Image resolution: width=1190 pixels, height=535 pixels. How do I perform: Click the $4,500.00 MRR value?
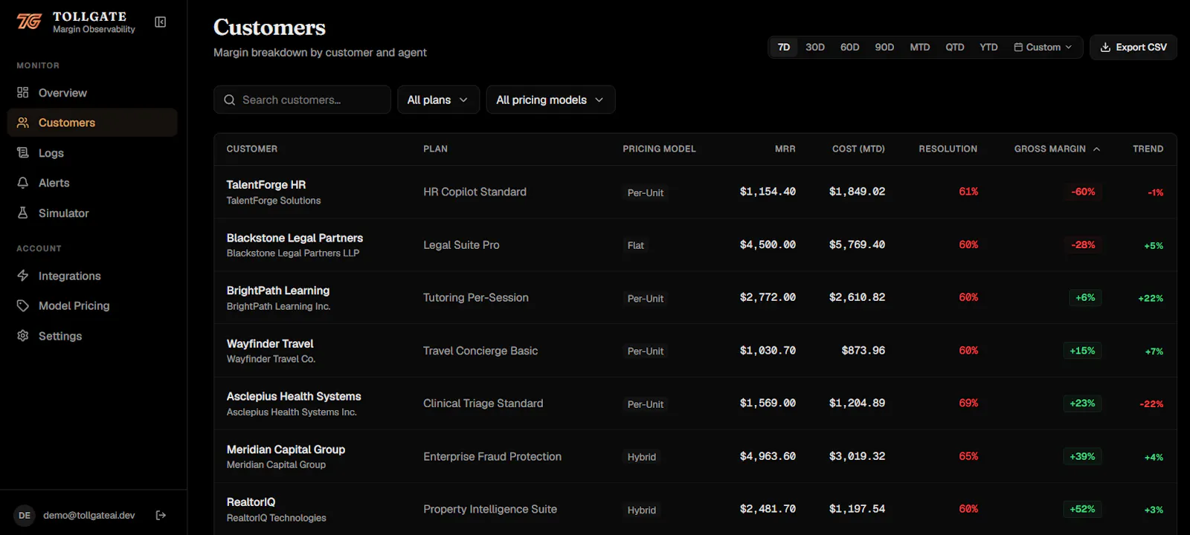[768, 244]
